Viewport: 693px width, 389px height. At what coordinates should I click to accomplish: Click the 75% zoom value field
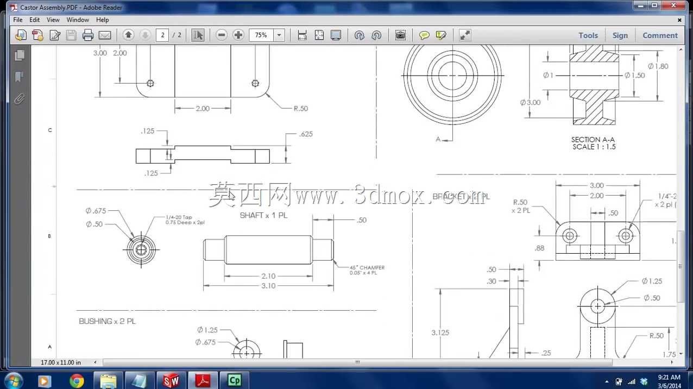[x=261, y=35]
